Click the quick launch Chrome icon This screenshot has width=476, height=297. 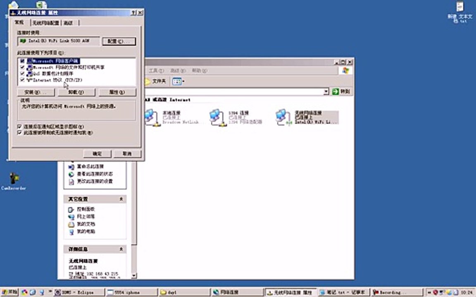[x=24, y=292]
